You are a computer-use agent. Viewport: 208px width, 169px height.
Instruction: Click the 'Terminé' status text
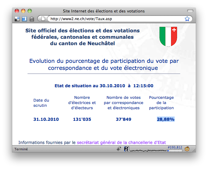tap(21, 149)
